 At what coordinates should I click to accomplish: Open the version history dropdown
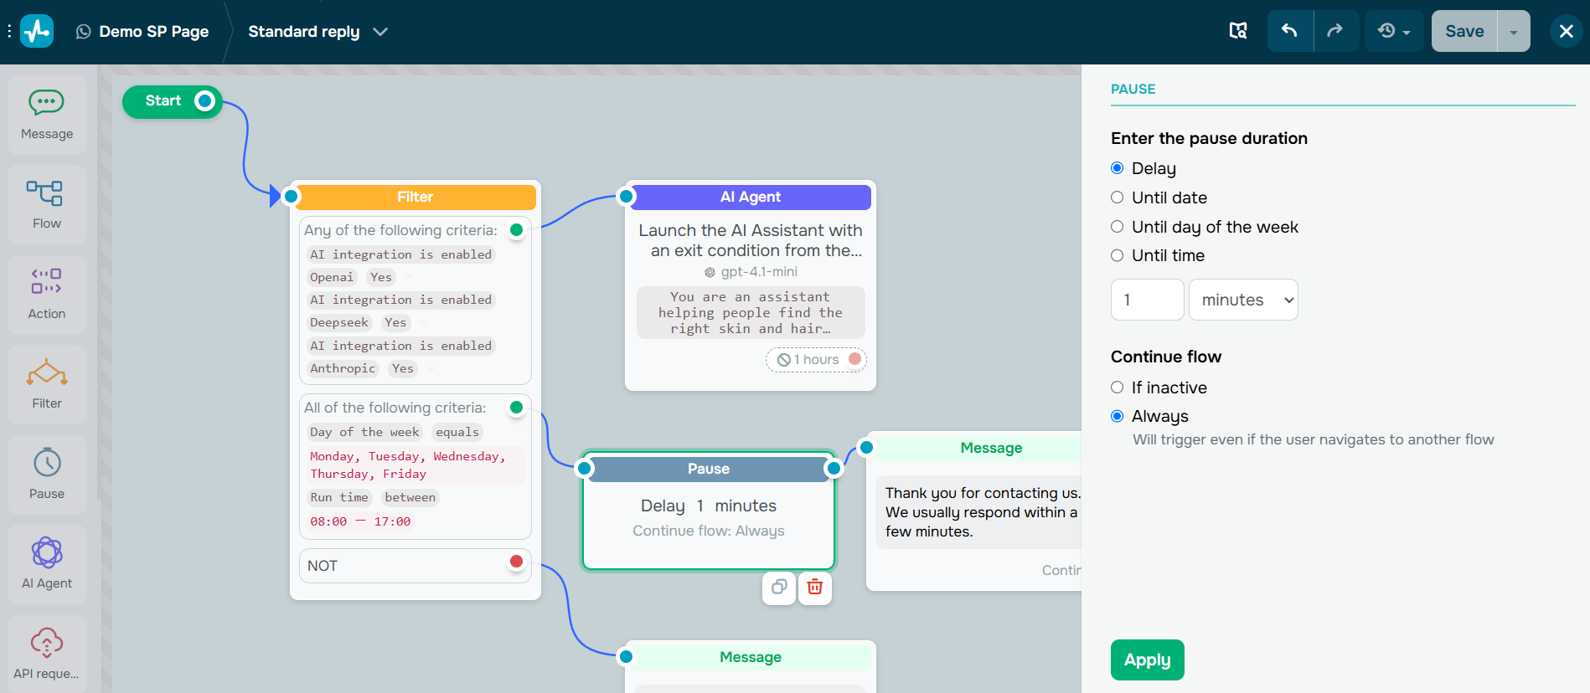[1394, 31]
